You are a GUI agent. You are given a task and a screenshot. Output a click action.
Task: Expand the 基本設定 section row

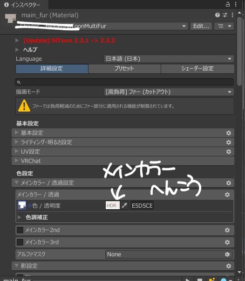[x=123, y=133]
